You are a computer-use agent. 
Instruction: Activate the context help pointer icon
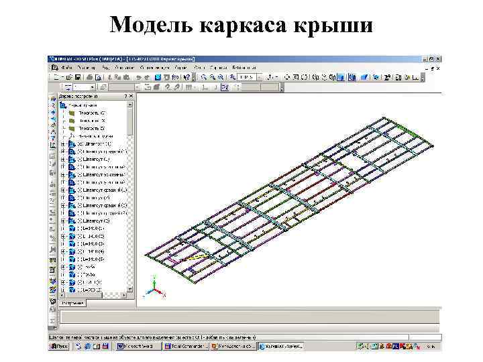click(186, 77)
